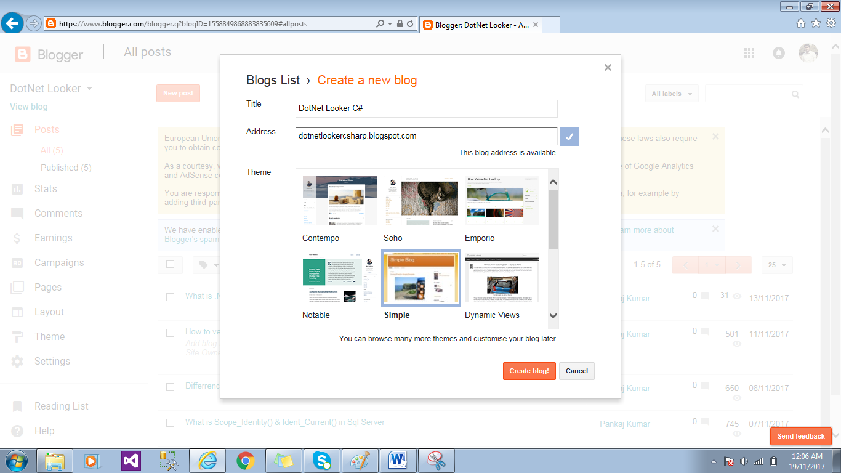Open Theme in the sidebar
This screenshot has height=473, width=841.
[49, 336]
